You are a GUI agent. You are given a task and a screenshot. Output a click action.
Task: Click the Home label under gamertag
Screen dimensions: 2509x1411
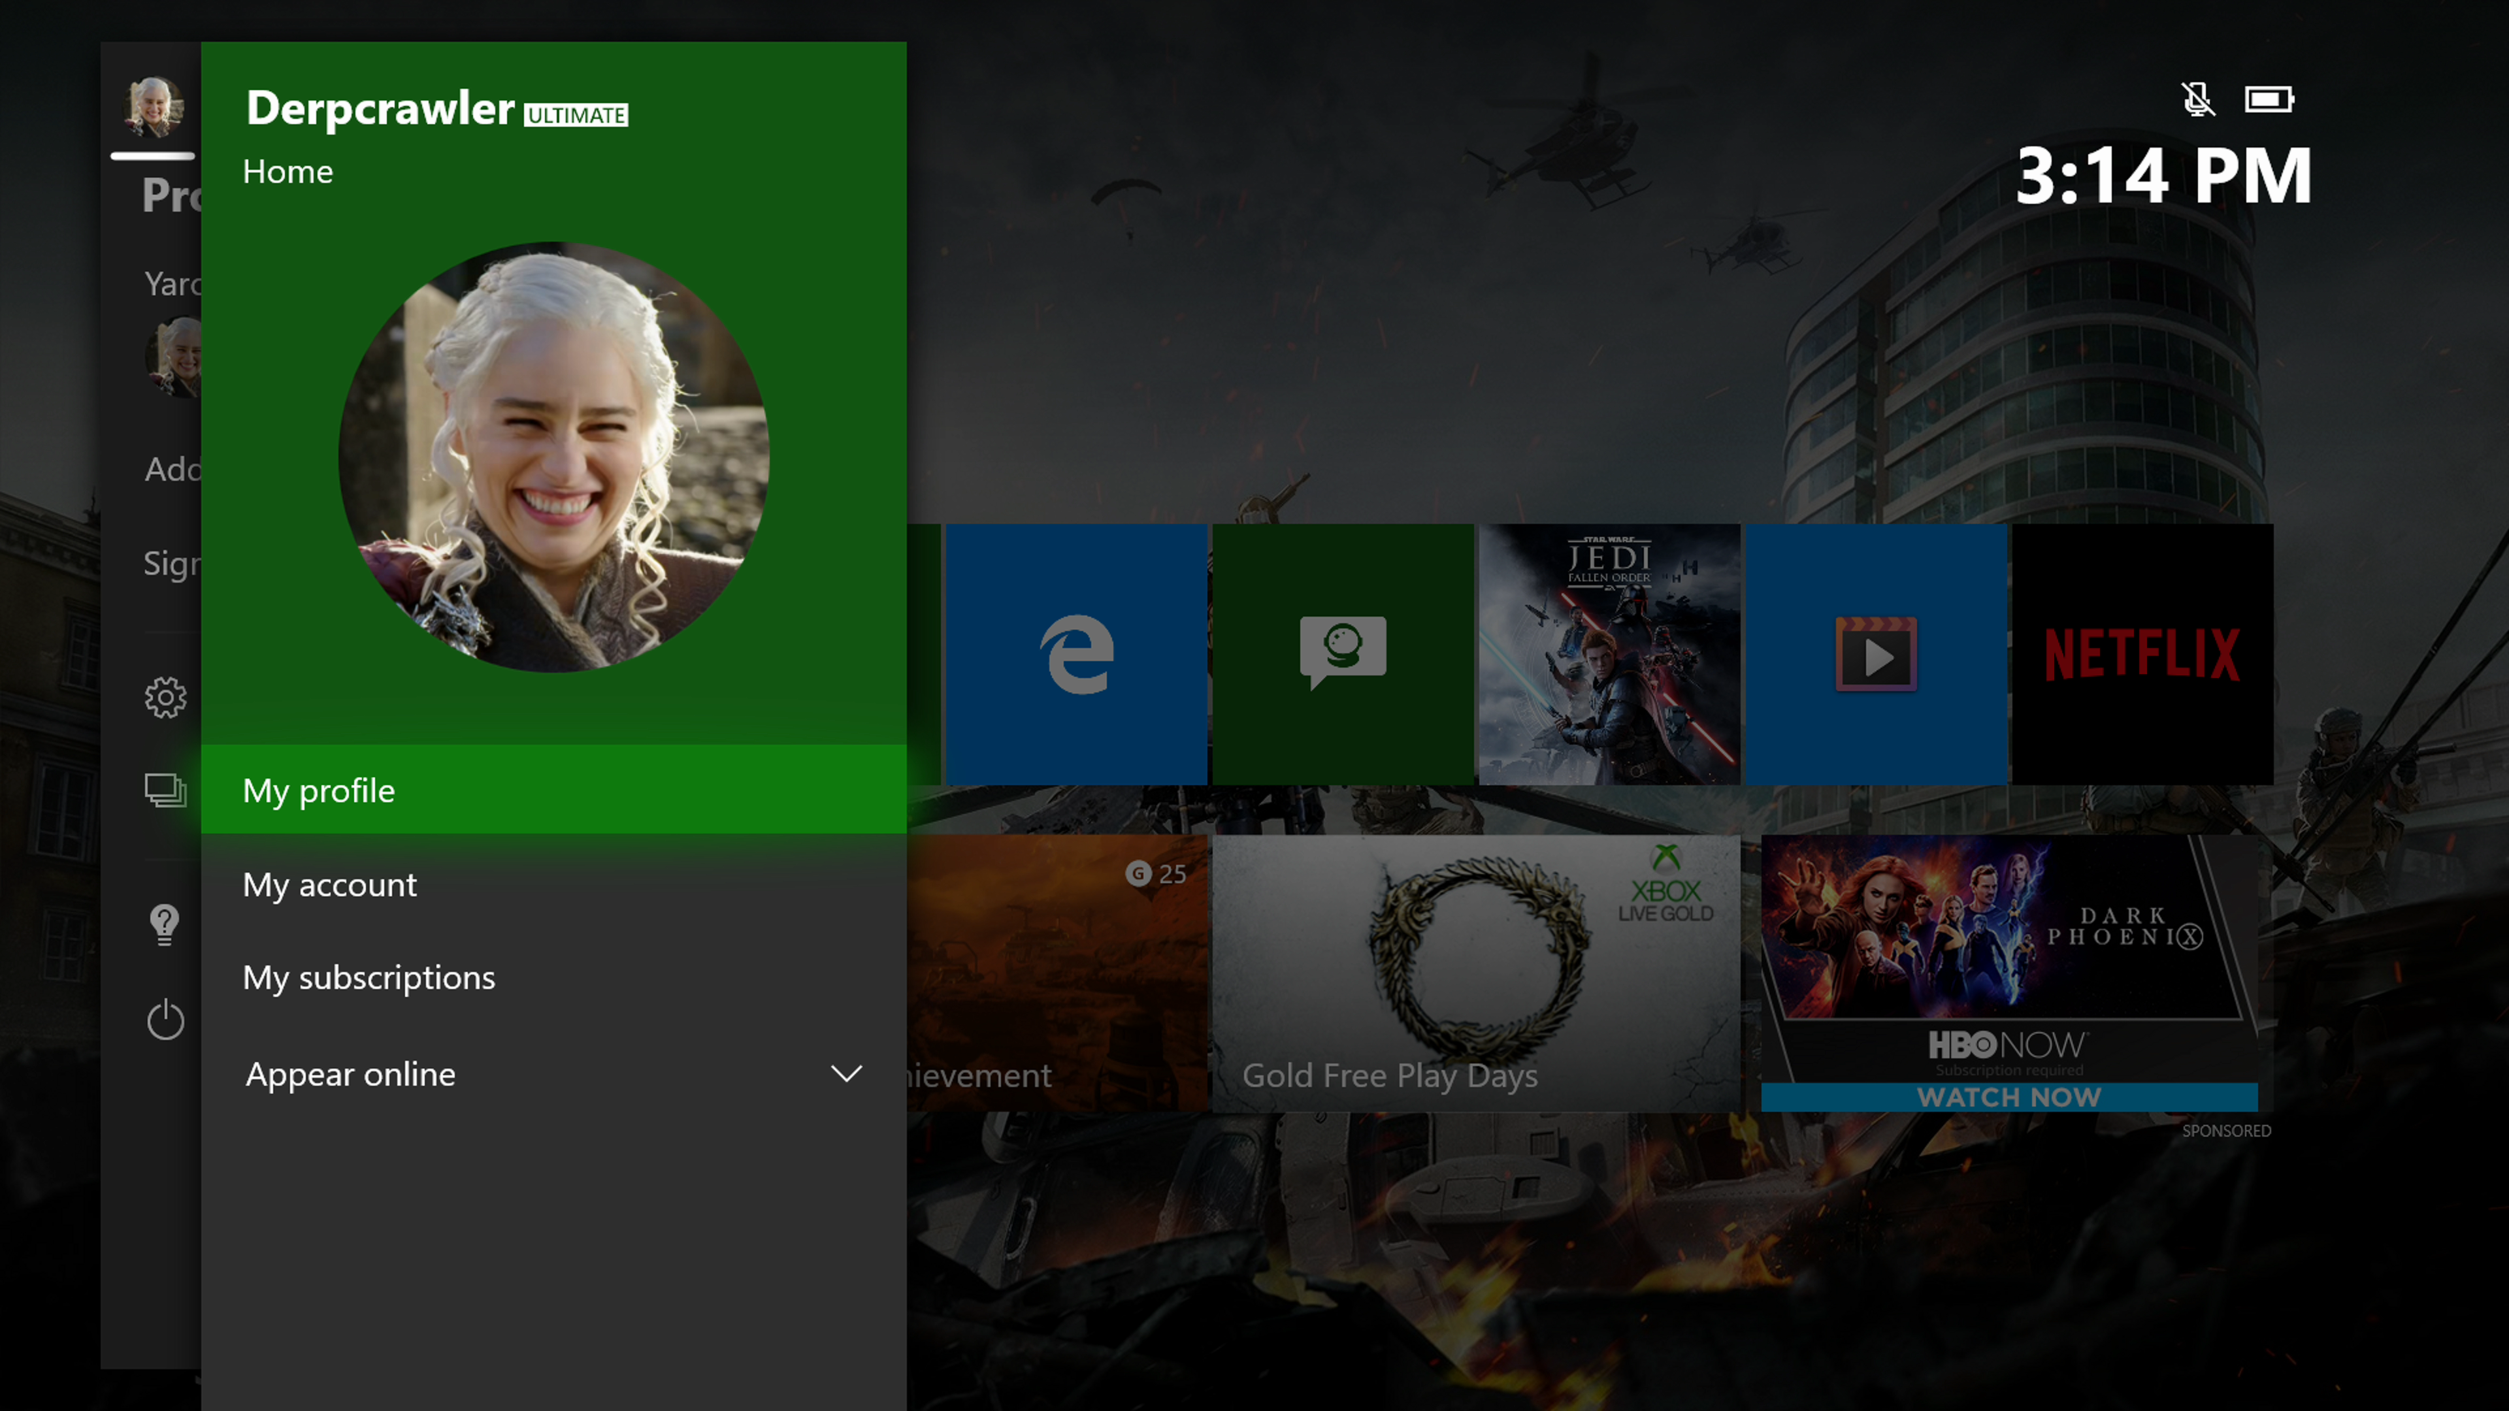click(x=287, y=171)
